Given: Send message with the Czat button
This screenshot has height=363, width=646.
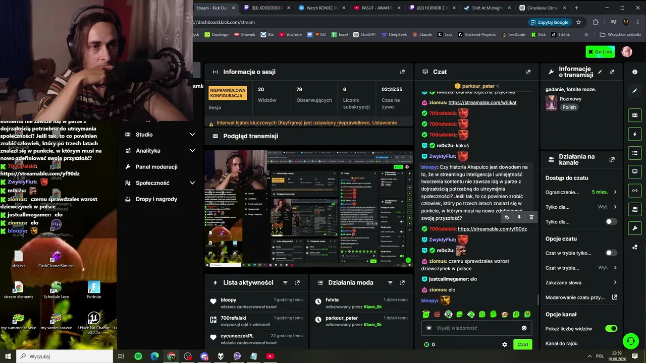Looking at the screenshot, I should pos(523,344).
